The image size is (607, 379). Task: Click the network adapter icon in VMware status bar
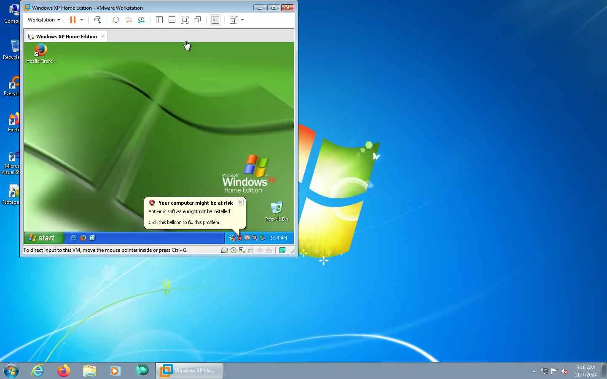[242, 250]
